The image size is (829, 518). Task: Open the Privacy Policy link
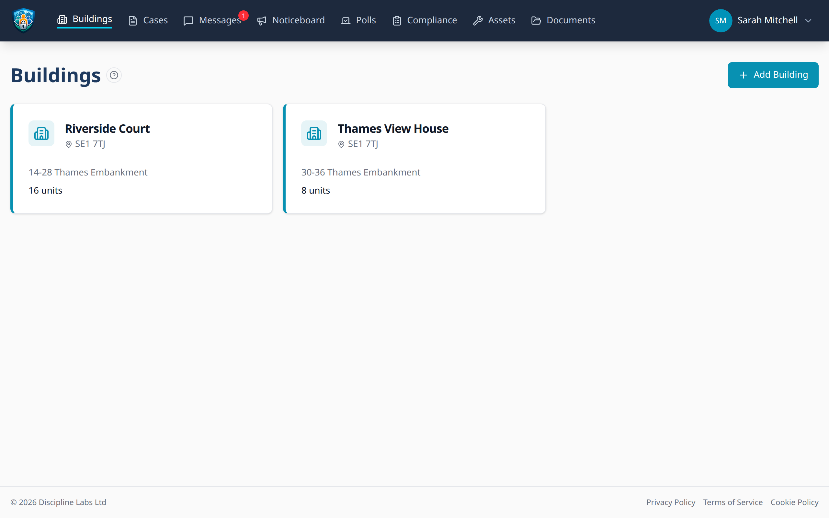coord(670,502)
